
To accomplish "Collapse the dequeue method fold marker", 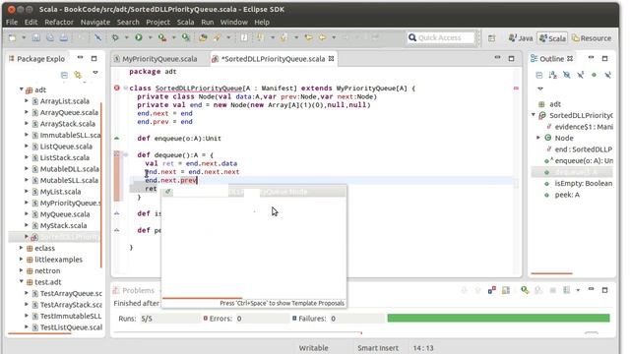I will (125, 154).
